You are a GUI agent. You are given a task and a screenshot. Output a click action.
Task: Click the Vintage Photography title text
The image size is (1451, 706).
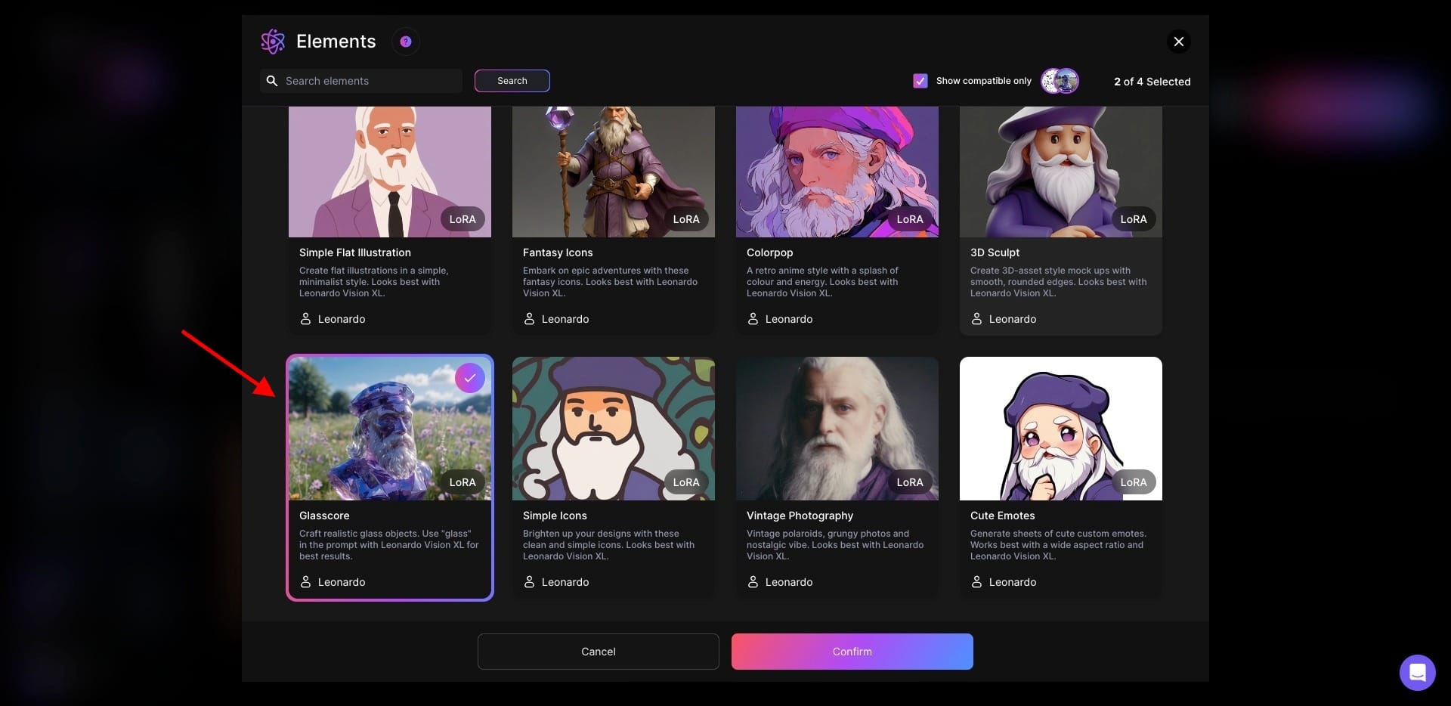[x=800, y=516]
